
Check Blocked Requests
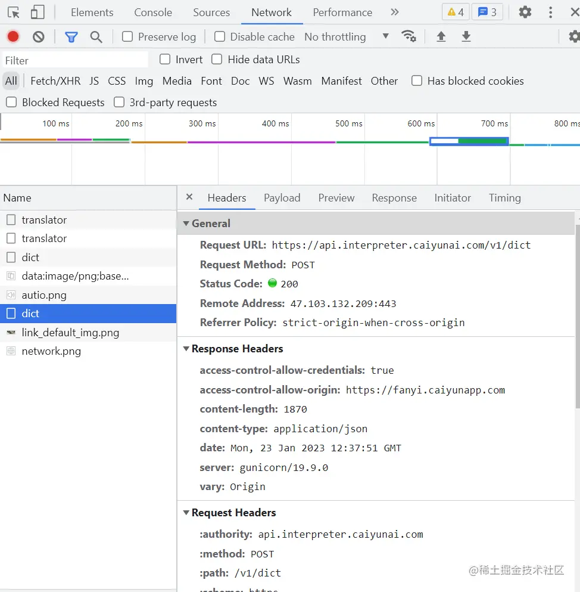[x=11, y=103]
